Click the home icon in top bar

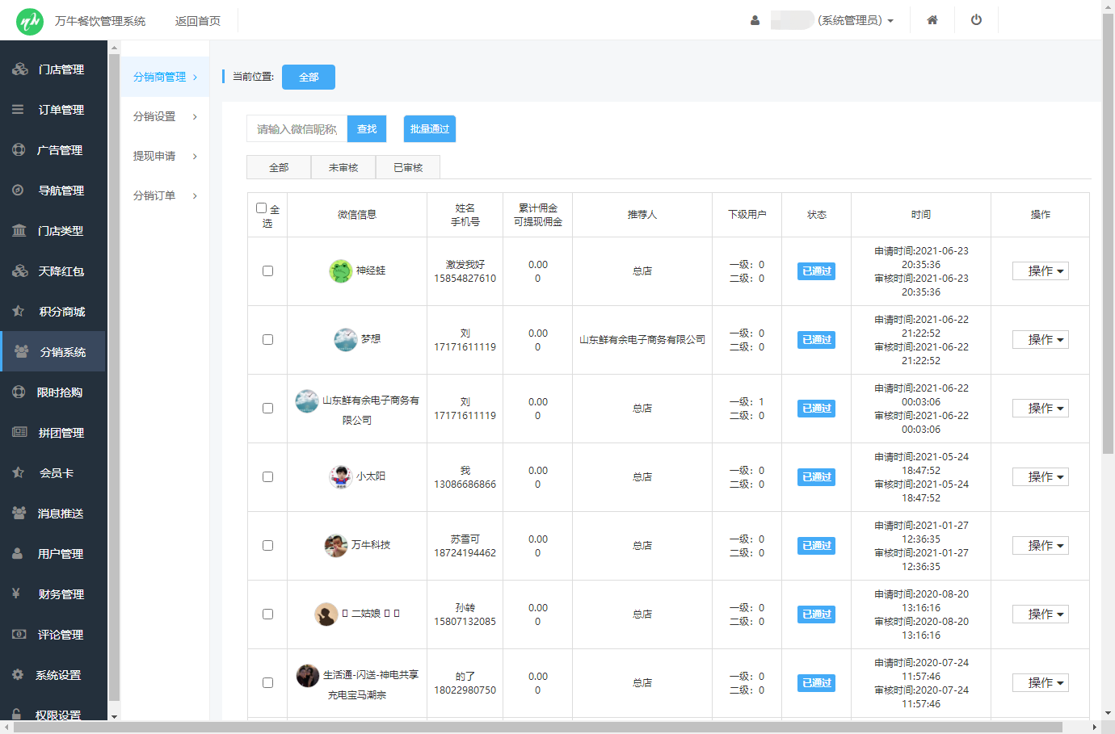coord(932,20)
